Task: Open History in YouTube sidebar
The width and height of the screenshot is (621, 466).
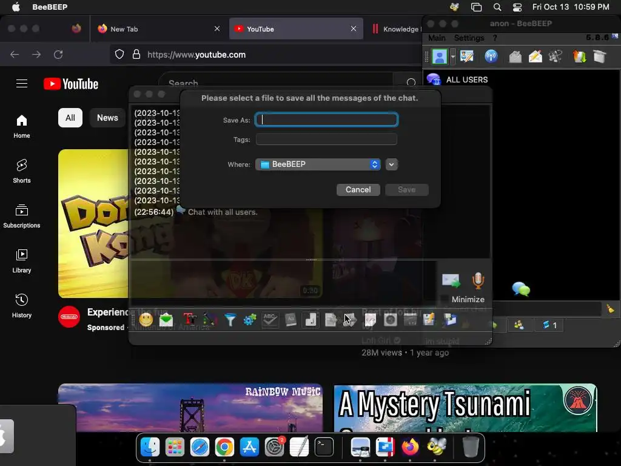Action: pyautogui.click(x=22, y=306)
